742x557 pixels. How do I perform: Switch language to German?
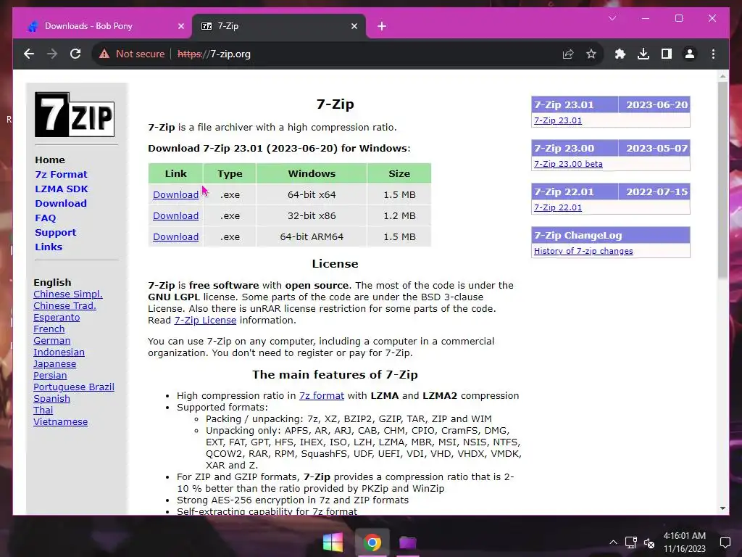(x=51, y=341)
